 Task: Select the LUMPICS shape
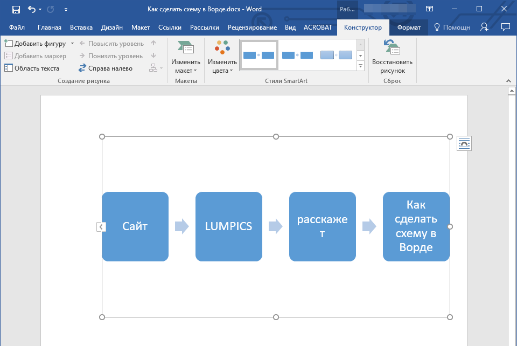(229, 226)
